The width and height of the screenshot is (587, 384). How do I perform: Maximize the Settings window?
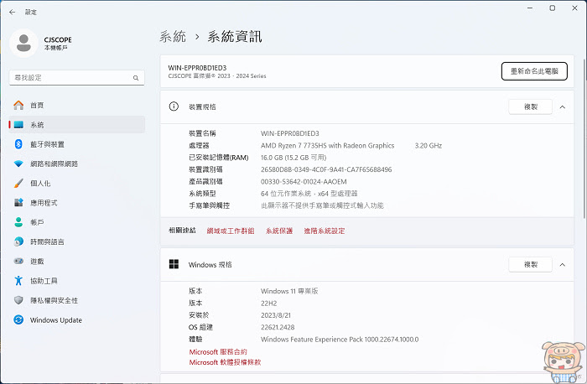tap(552, 8)
